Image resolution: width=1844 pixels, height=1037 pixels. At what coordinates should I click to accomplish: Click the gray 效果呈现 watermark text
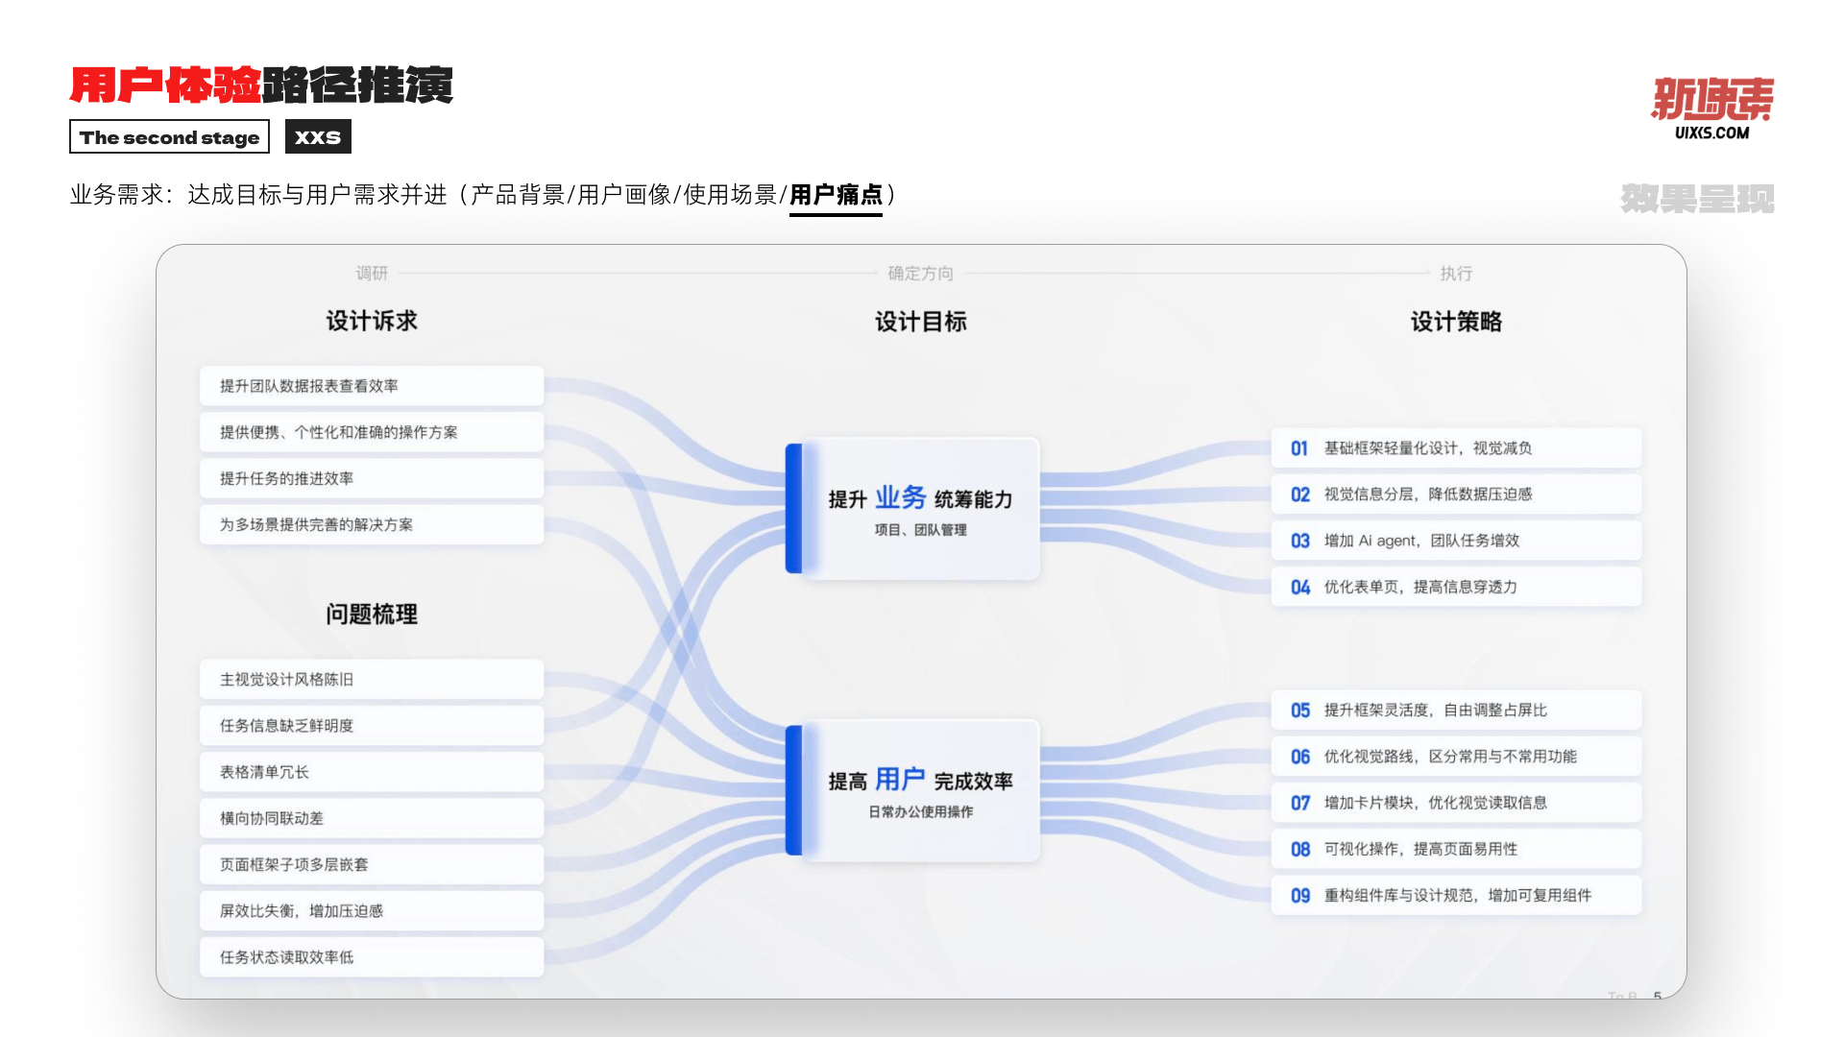click(x=1697, y=199)
